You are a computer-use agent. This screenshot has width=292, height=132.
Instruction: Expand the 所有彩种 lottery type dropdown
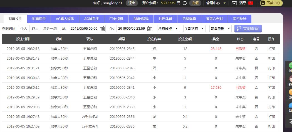point(168,29)
